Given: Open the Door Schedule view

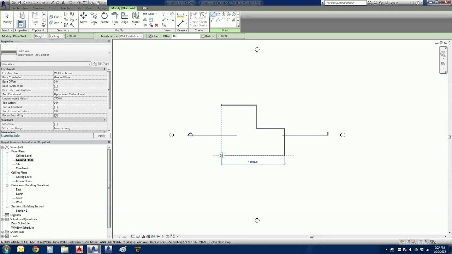Looking at the screenshot, I should coord(20,223).
